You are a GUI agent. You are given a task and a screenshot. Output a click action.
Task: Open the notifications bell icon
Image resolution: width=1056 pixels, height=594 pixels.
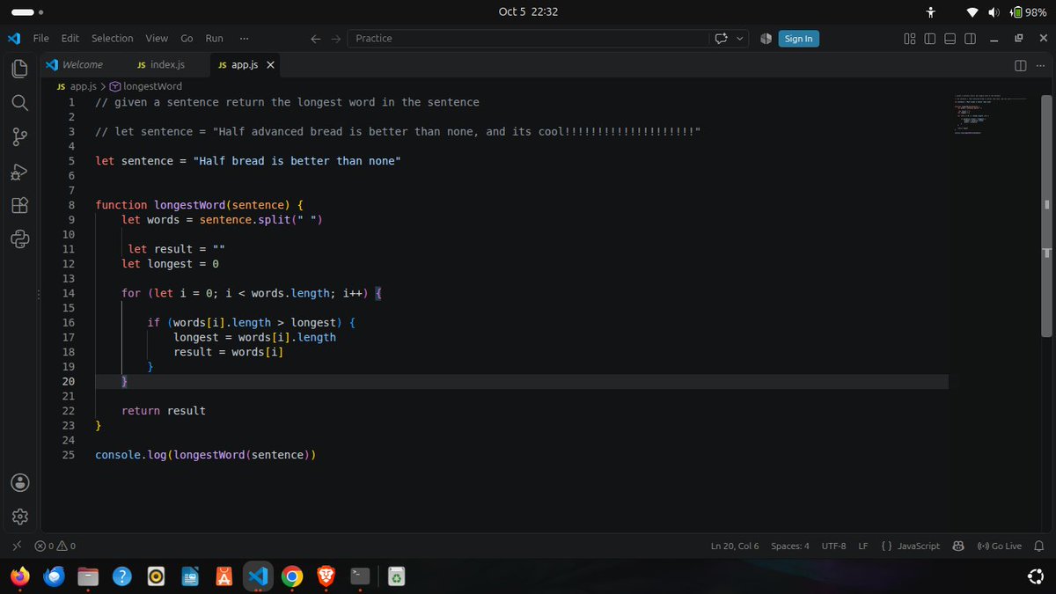(x=1039, y=546)
